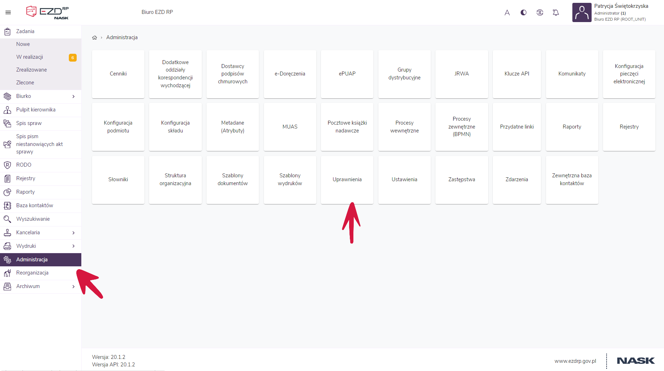
Task: Open the Uprawnienia tile
Action: point(347,179)
